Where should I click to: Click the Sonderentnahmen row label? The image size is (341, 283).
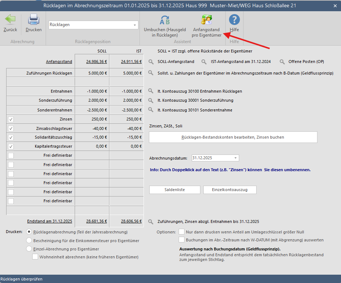[x=55, y=110]
